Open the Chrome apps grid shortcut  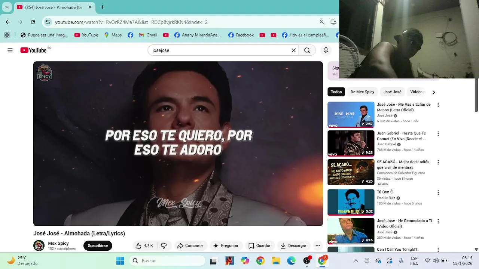[x=7, y=35]
